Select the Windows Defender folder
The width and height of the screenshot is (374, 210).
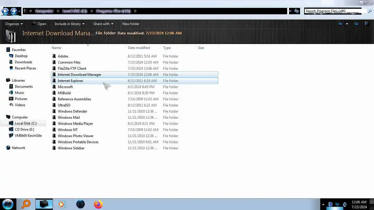pyautogui.click(x=134, y=111)
